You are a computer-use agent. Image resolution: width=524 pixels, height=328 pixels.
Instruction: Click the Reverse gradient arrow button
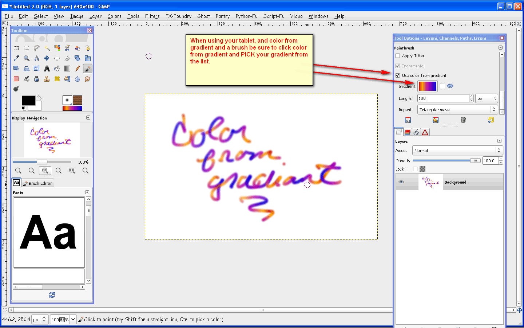450,86
